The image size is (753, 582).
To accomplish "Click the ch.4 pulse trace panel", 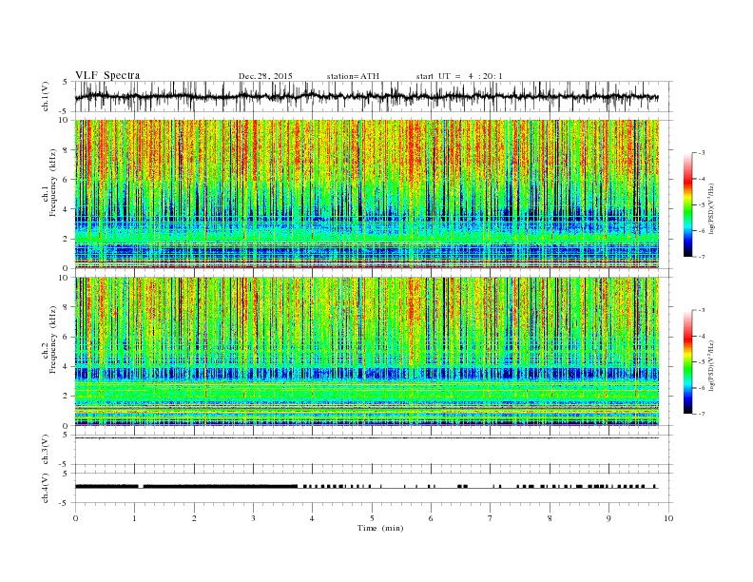I will coord(373,488).
